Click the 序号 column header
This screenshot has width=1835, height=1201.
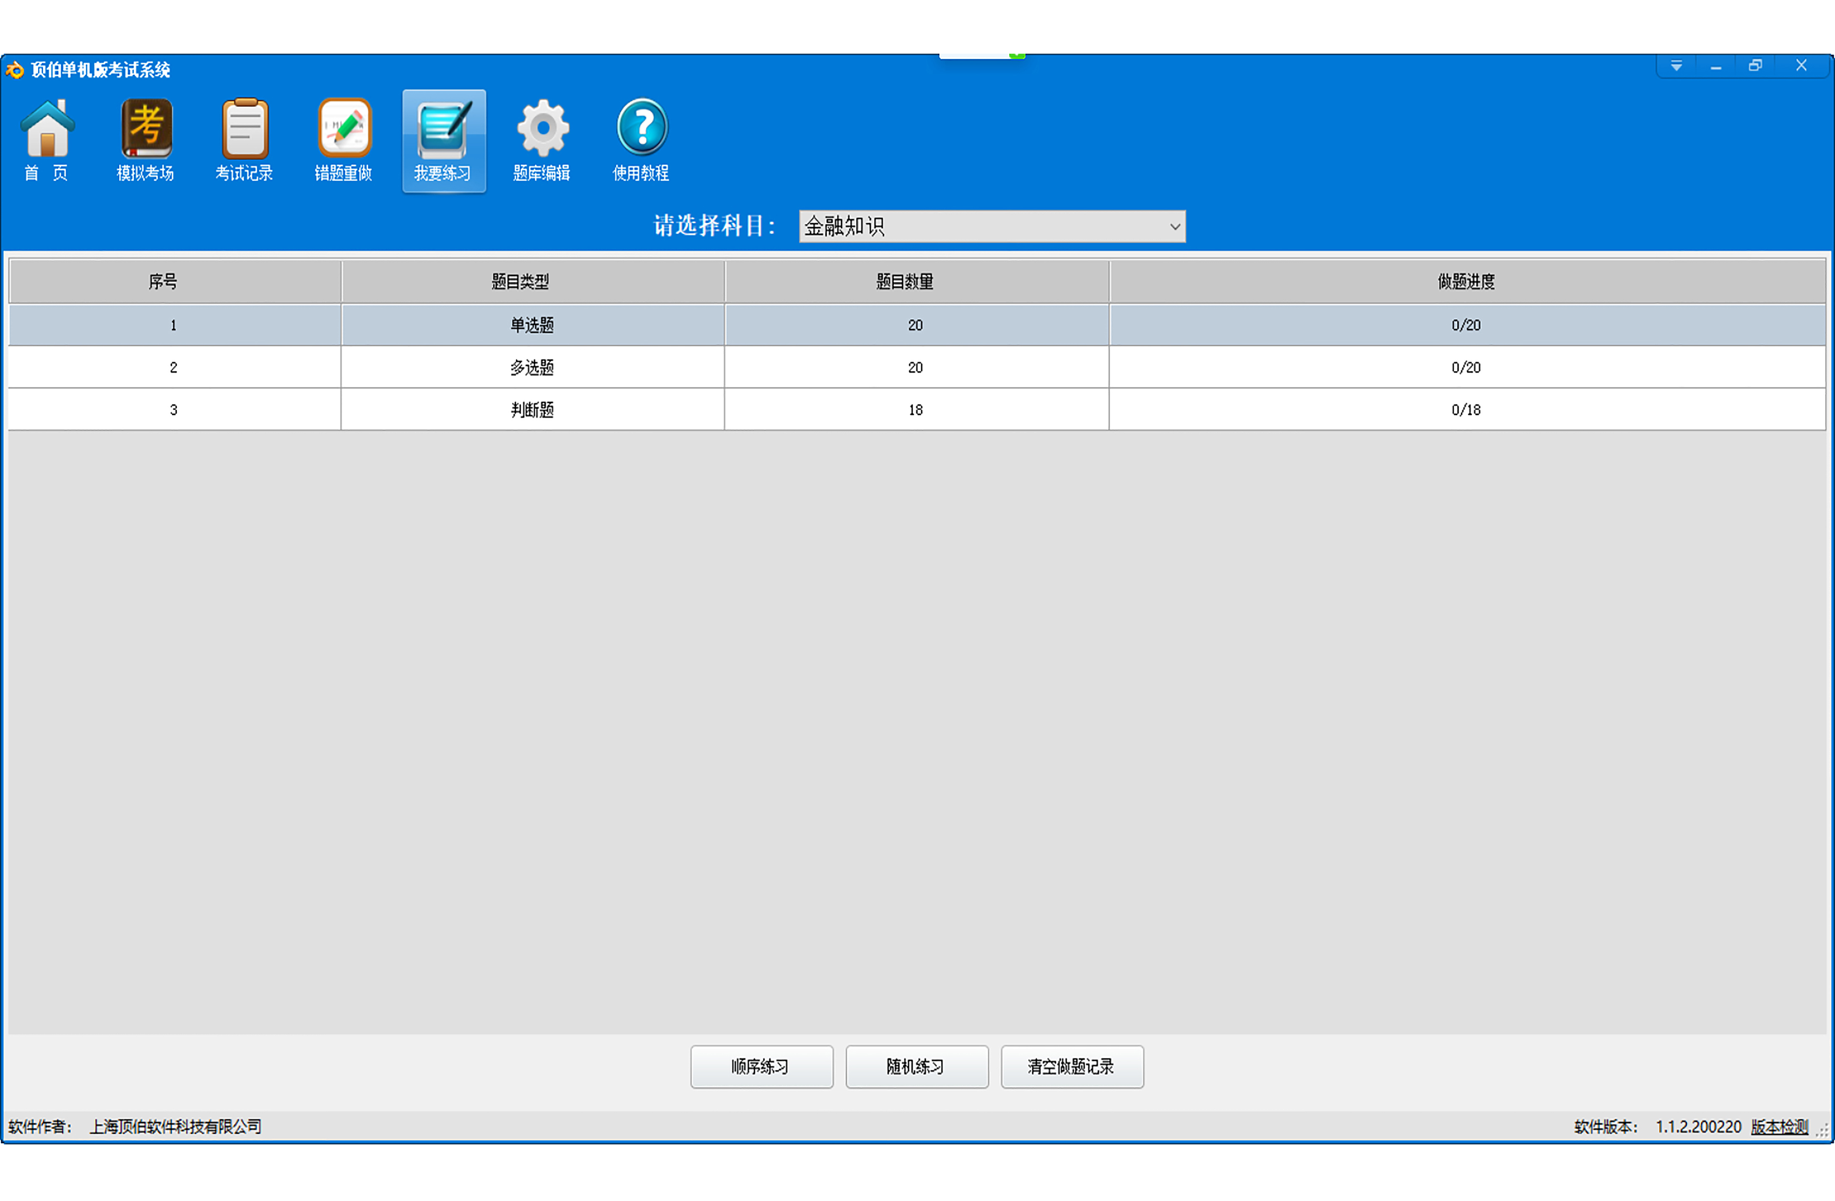pyautogui.click(x=163, y=282)
